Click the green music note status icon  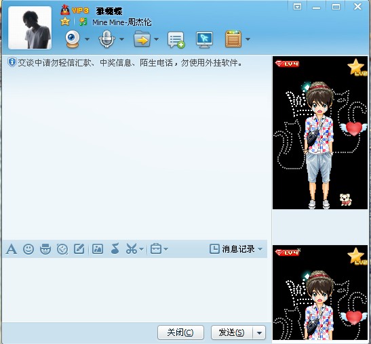pos(83,22)
